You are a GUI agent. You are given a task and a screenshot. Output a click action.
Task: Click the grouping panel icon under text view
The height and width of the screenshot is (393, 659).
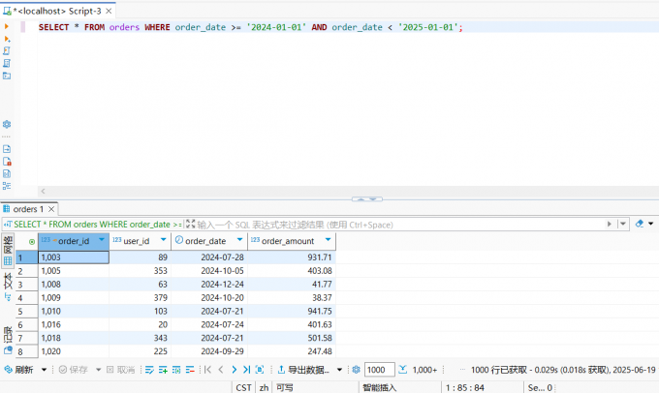coord(8,297)
